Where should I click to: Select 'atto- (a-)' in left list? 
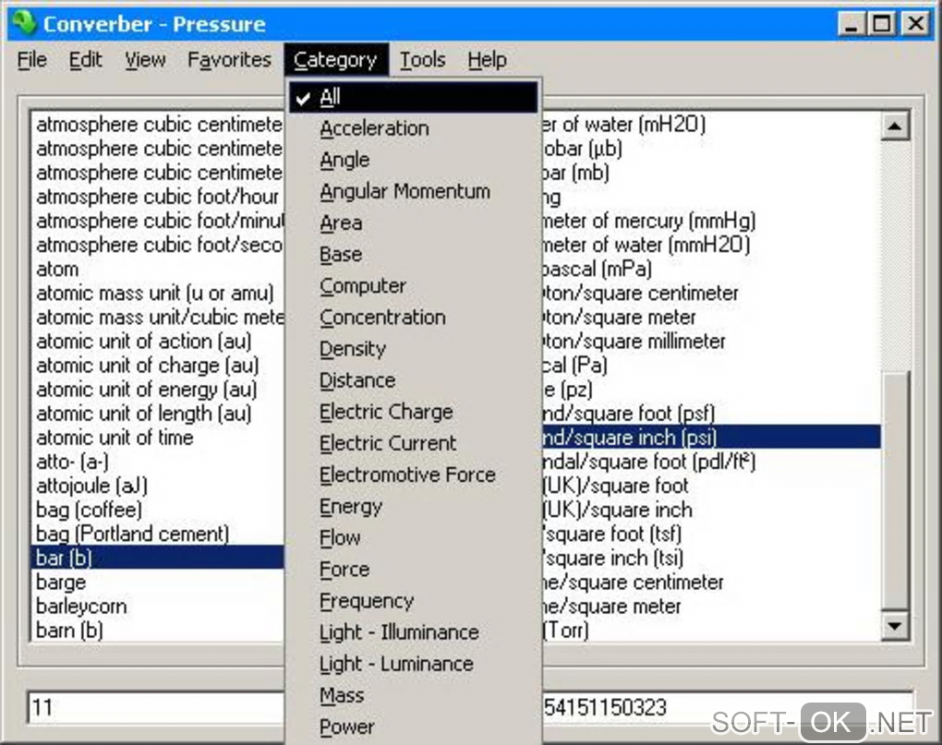157,462
